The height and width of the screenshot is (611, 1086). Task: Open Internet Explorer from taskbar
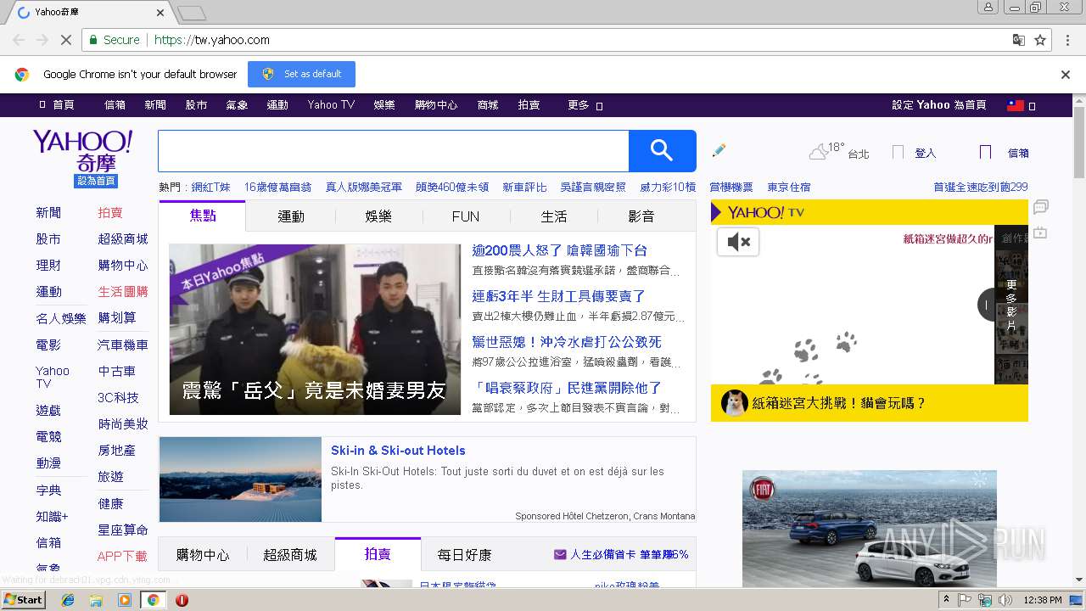point(68,600)
